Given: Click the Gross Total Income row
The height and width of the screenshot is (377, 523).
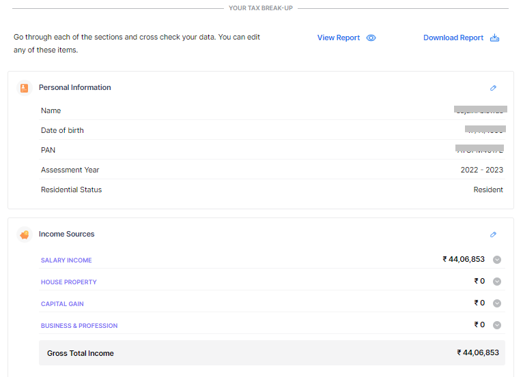Looking at the screenshot, I should tap(272, 353).
